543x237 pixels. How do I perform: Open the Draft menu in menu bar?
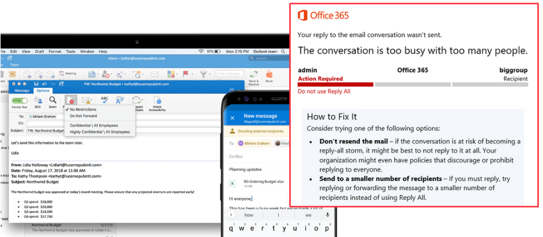[40, 51]
